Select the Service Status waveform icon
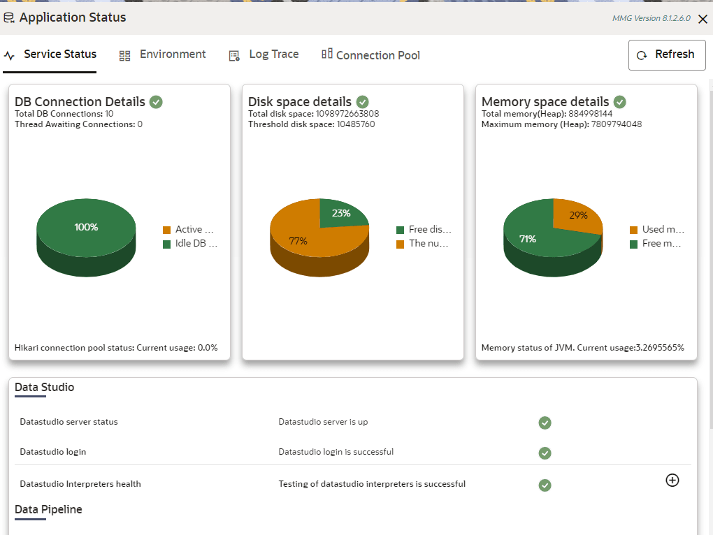This screenshot has height=535, width=713. pos(8,54)
